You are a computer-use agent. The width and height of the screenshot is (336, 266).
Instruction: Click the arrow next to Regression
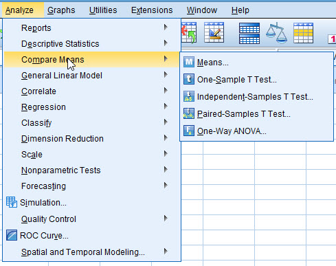(166, 107)
